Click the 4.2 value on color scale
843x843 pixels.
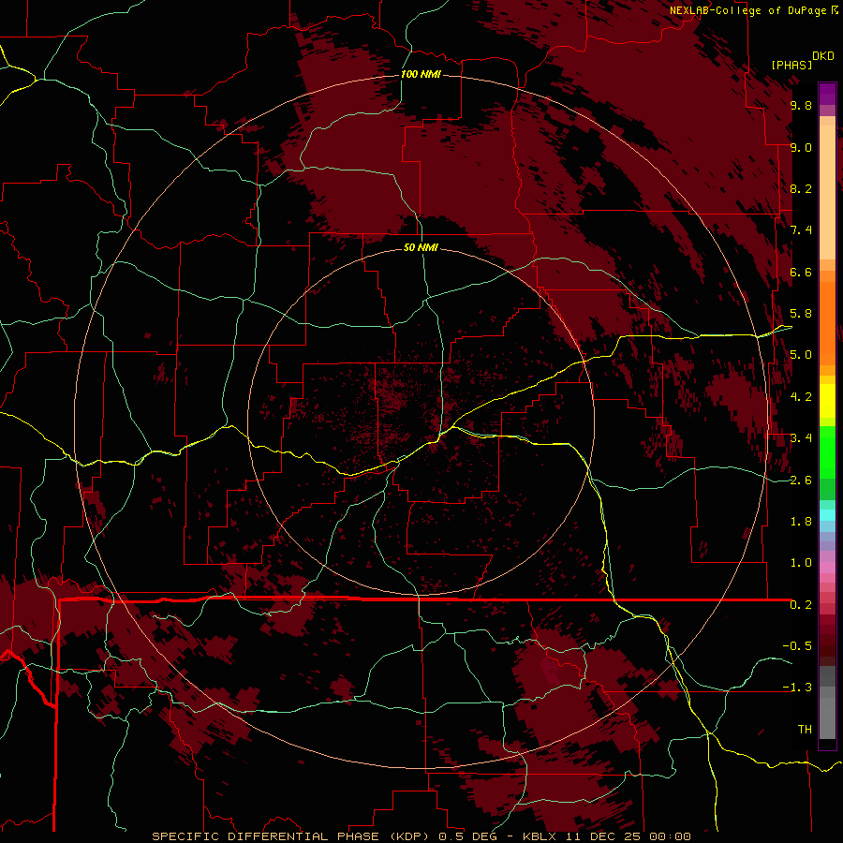(801, 397)
